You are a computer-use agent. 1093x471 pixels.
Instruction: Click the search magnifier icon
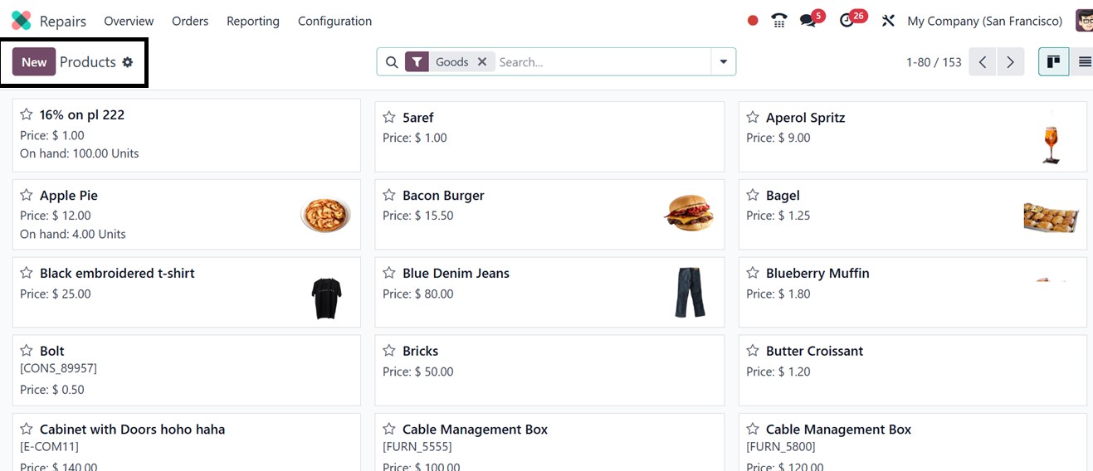[392, 62]
